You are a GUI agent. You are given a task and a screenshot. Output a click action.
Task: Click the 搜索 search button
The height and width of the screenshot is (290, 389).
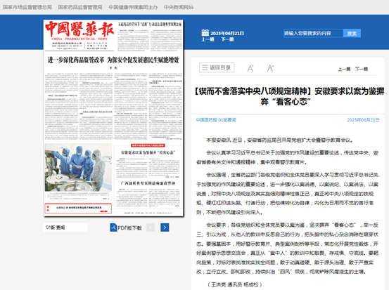pos(352,33)
